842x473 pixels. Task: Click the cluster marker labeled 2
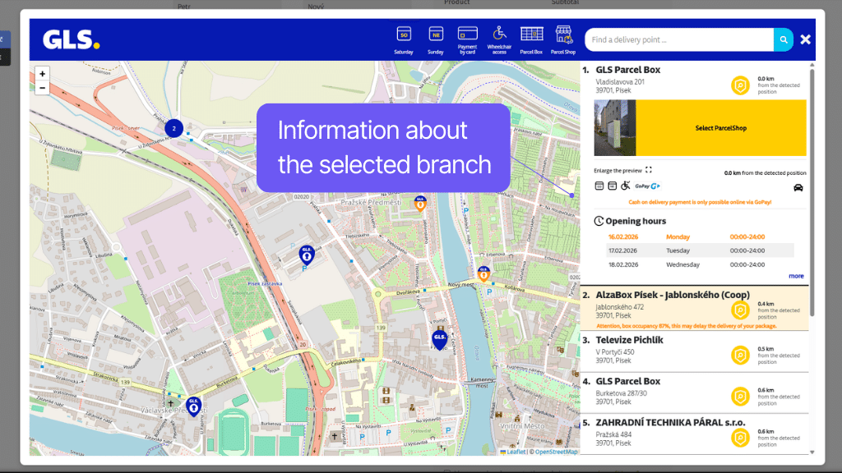(x=174, y=128)
